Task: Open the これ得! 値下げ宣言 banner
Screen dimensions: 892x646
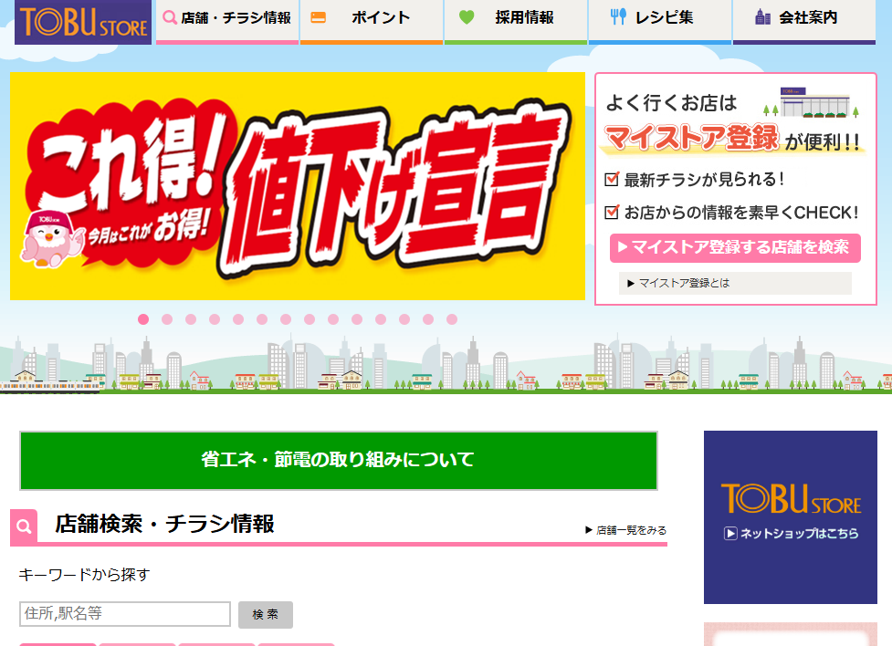Action: (298, 186)
